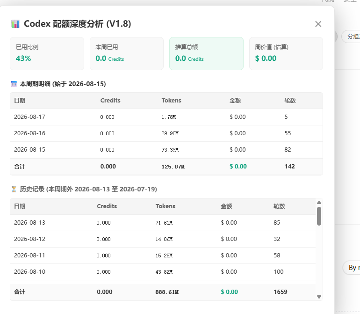Screen dimensions: 360x314
Task: Click the scroll up arrow in history table
Action: point(319,203)
